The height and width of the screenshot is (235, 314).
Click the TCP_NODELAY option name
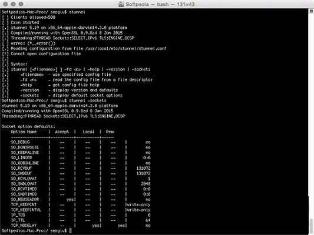coord(24,225)
